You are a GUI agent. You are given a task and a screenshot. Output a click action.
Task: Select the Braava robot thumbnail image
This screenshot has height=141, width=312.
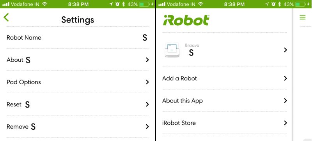(x=172, y=50)
